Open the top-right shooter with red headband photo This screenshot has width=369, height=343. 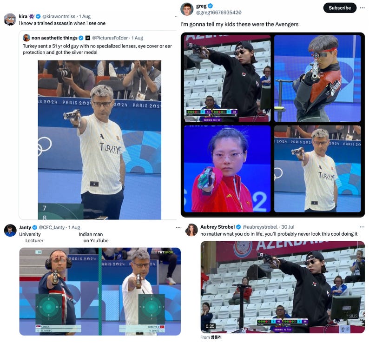[x=317, y=79]
